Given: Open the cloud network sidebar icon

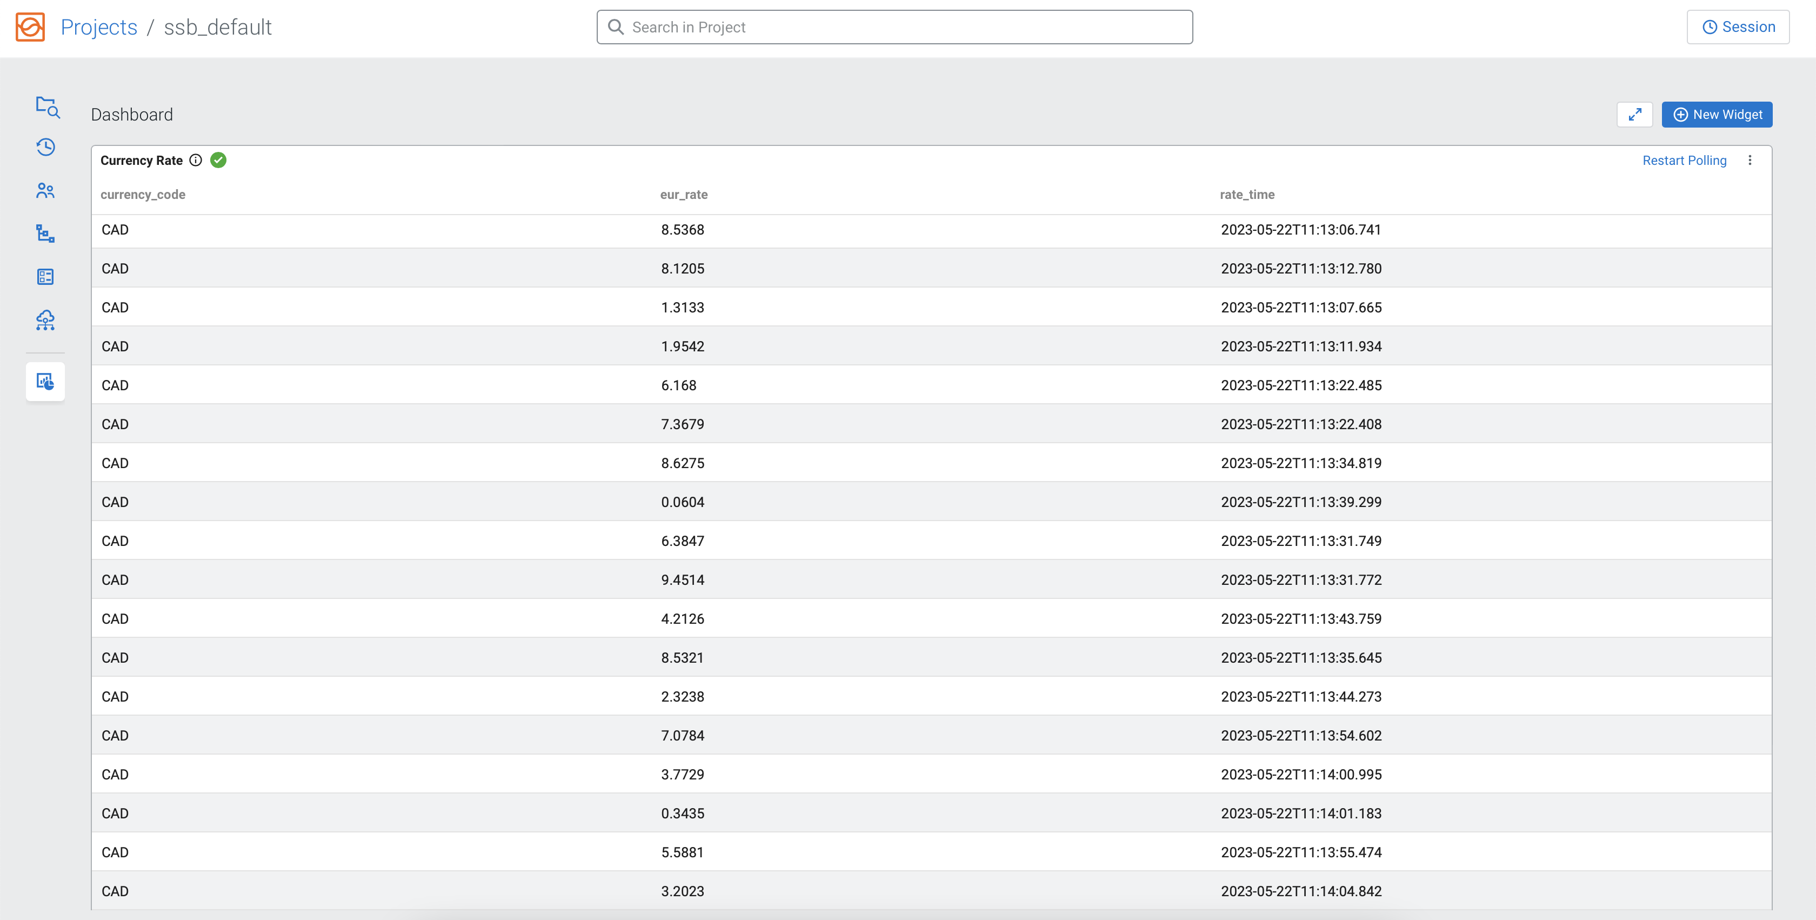Looking at the screenshot, I should coord(46,320).
